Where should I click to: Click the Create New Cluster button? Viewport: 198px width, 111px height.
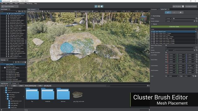(x=174, y=27)
